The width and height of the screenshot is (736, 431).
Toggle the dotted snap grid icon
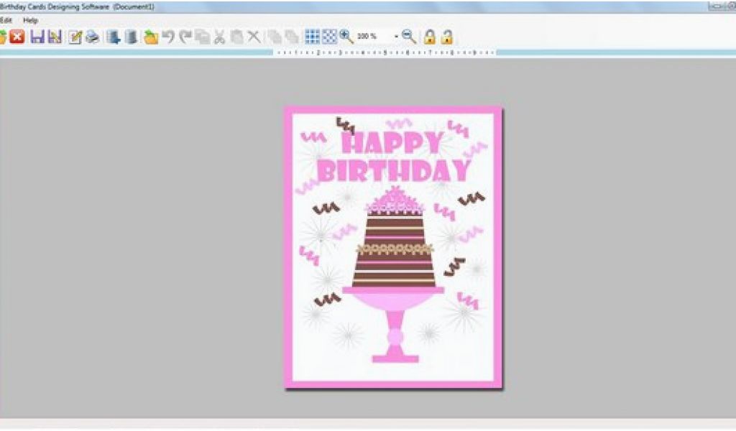click(x=329, y=37)
